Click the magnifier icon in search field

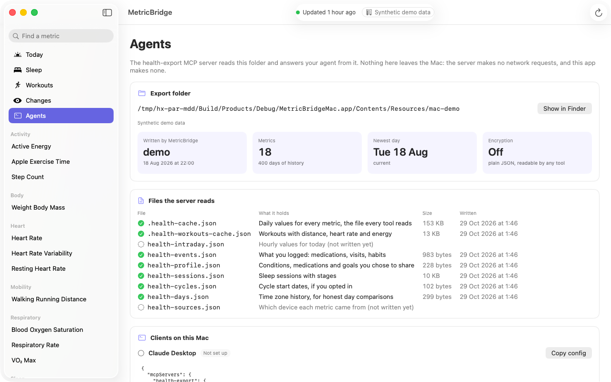click(x=16, y=36)
